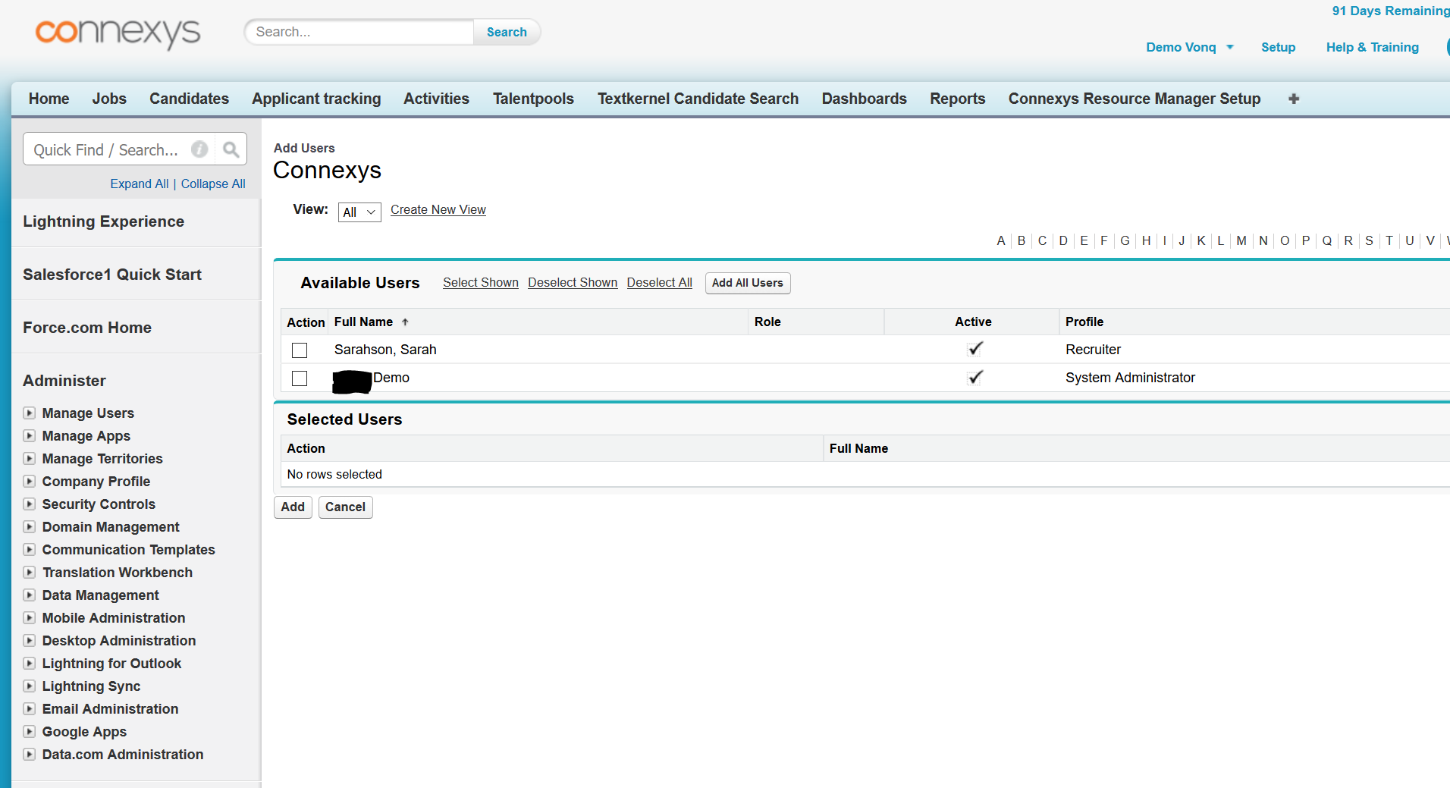This screenshot has height=788, width=1450.
Task: Expand Mobile Administration tree node
Action: (x=30, y=618)
